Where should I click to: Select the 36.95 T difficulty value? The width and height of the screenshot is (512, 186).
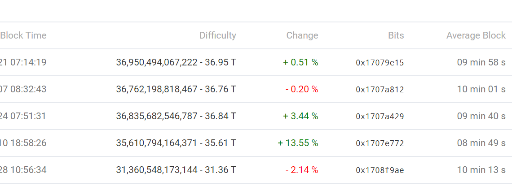[176, 62]
